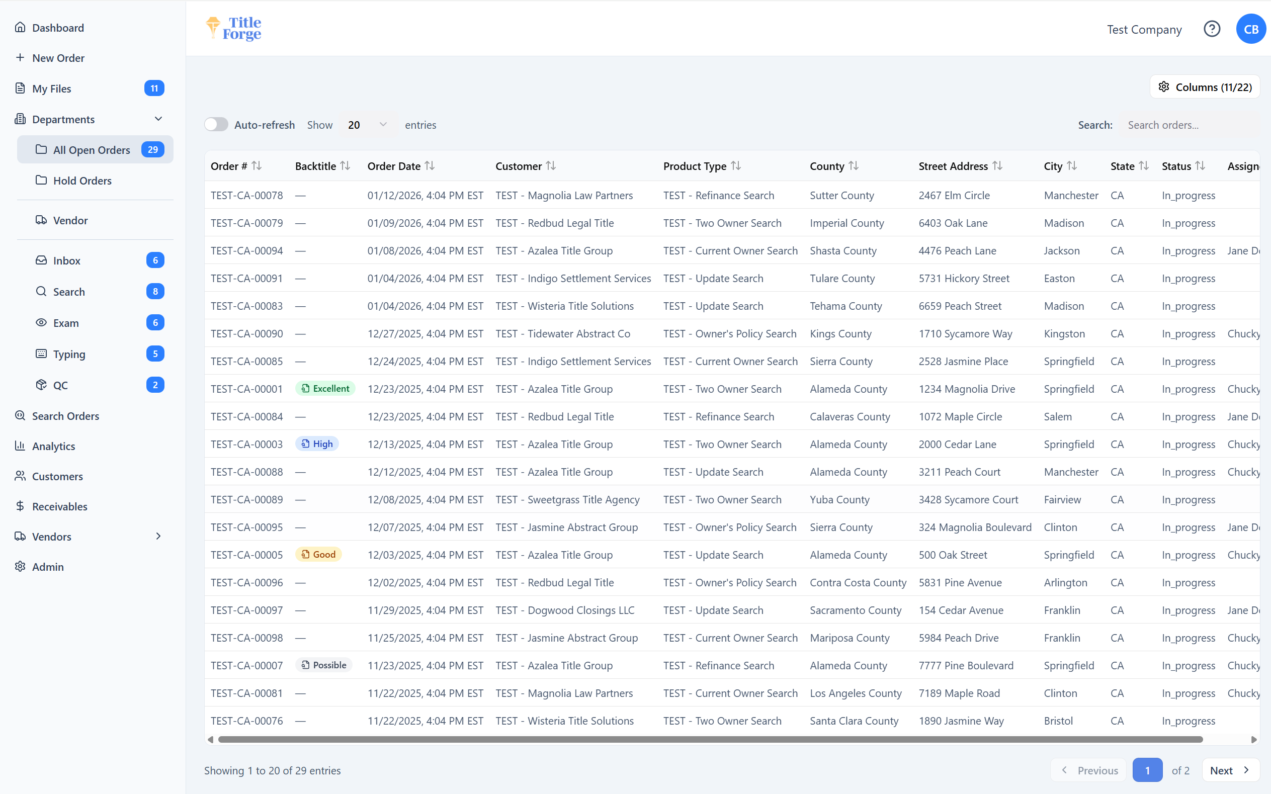Click the Search Orders icon
Viewport: 1271px width, 794px height.
click(x=20, y=415)
